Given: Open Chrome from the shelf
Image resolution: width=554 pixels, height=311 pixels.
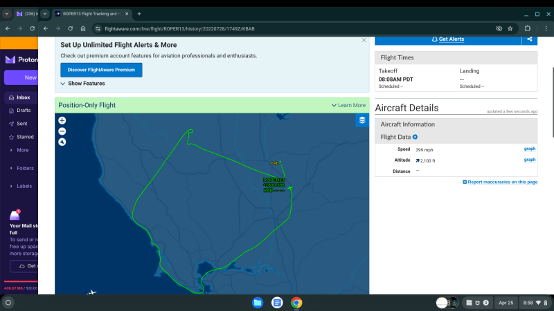Looking at the screenshot, I should (x=296, y=303).
